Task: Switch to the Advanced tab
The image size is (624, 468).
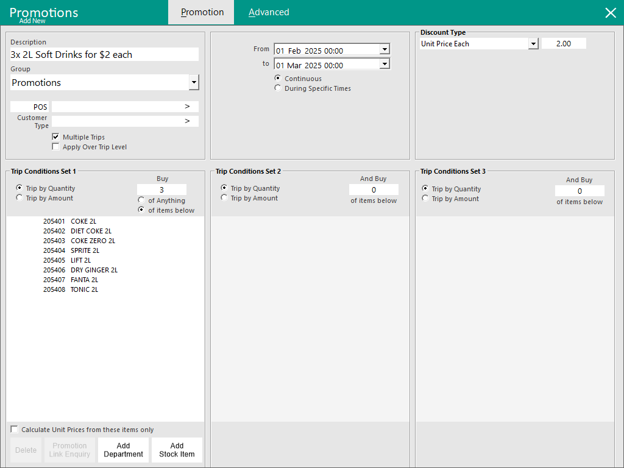Action: (269, 12)
